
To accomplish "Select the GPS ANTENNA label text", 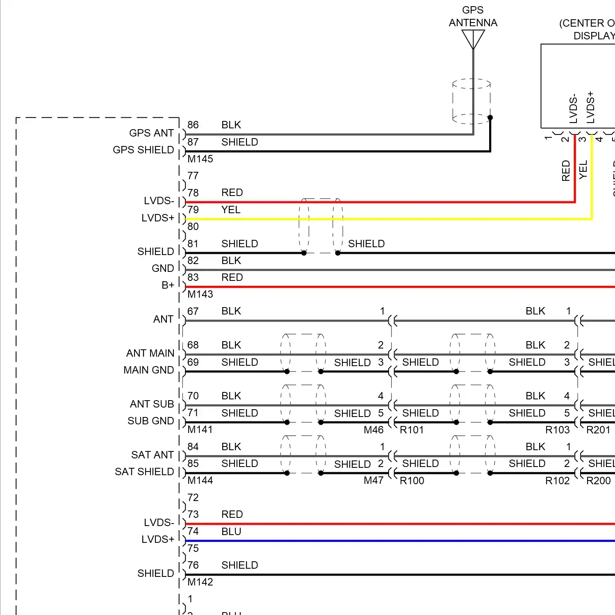I will click(473, 16).
